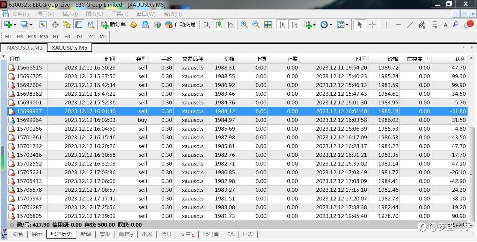The height and width of the screenshot is (242, 477).
Task: Show the Market Watch window icon
Action: (43, 24)
